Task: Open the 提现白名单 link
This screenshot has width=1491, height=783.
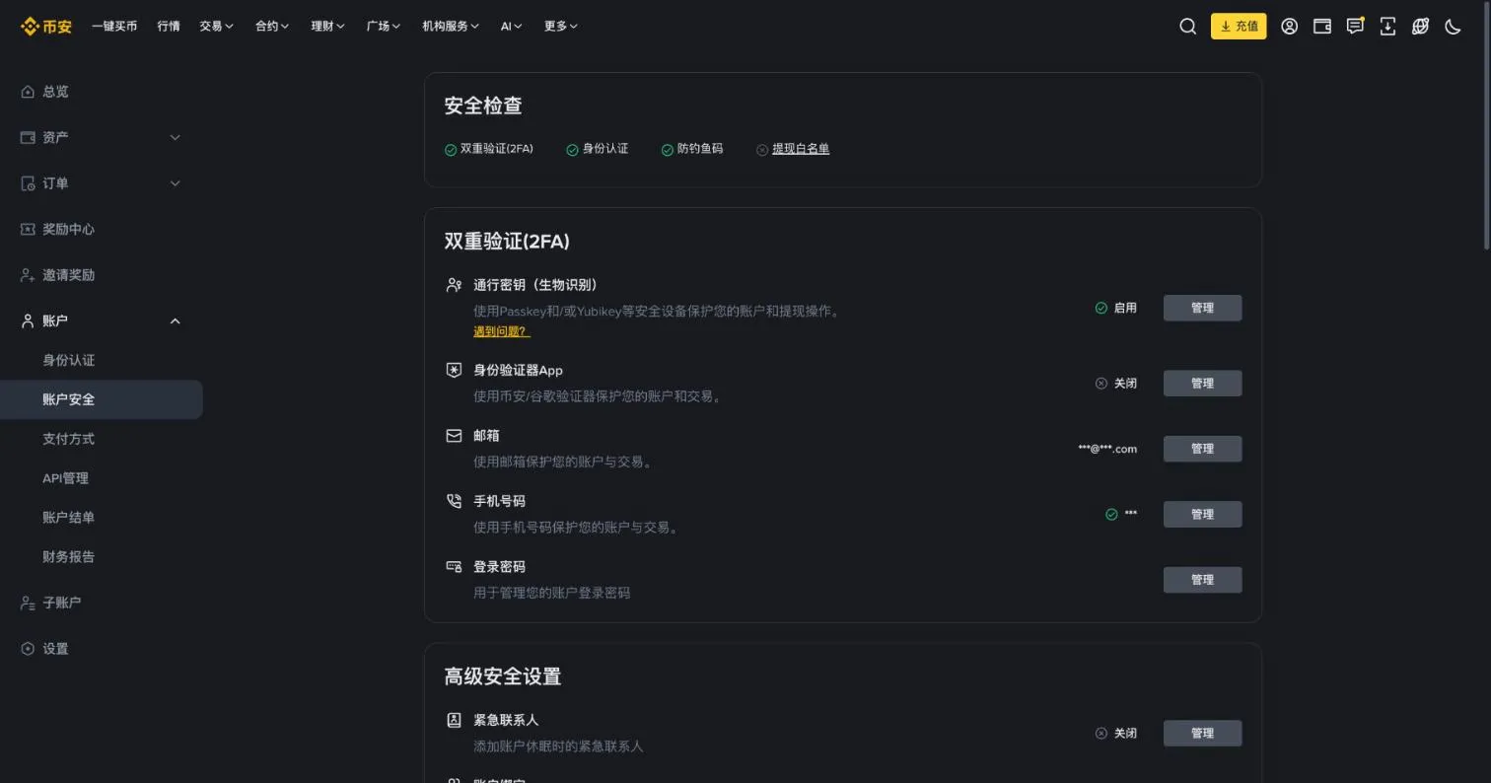Action: pyautogui.click(x=801, y=149)
